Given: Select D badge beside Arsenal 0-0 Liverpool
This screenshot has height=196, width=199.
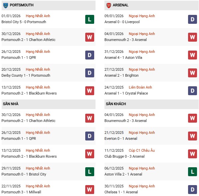Looking at the screenshot, I should tap(193, 19).
